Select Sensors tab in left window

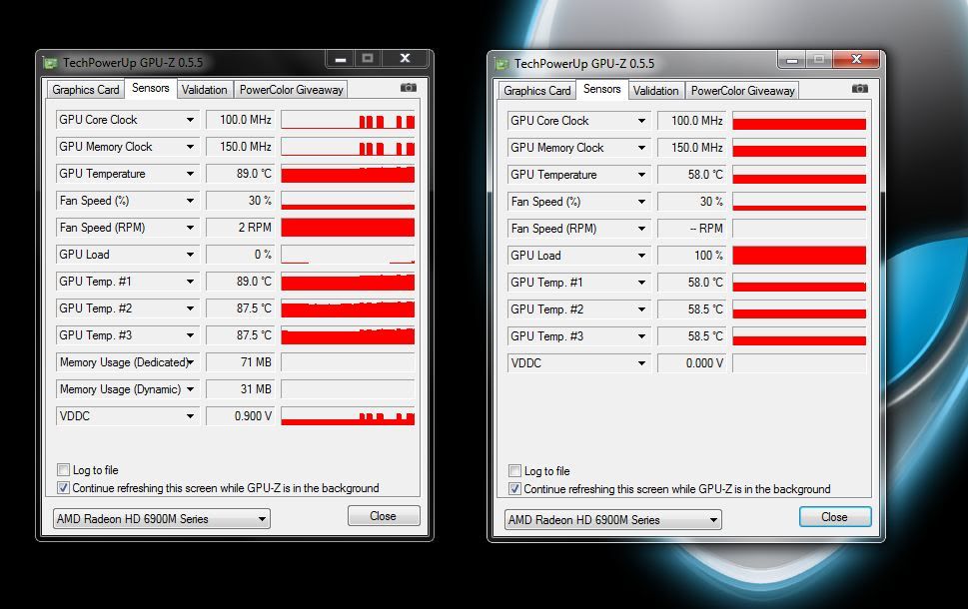151,88
